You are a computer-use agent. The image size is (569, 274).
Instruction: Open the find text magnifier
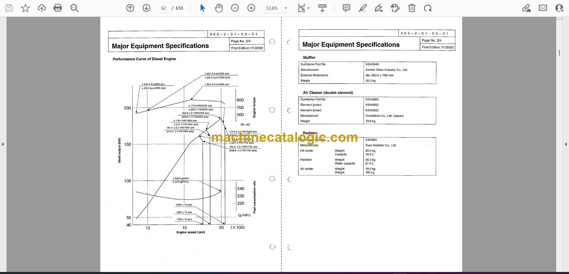[74, 8]
